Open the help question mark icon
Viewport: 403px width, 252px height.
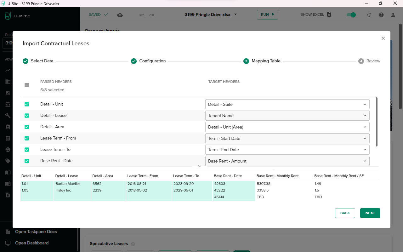click(381, 15)
